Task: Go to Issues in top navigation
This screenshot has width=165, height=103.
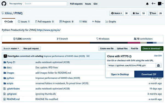Action: tap(88, 4)
